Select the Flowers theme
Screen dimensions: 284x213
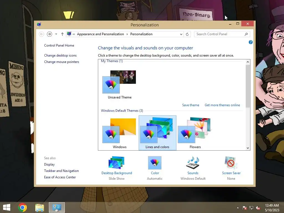(x=195, y=133)
